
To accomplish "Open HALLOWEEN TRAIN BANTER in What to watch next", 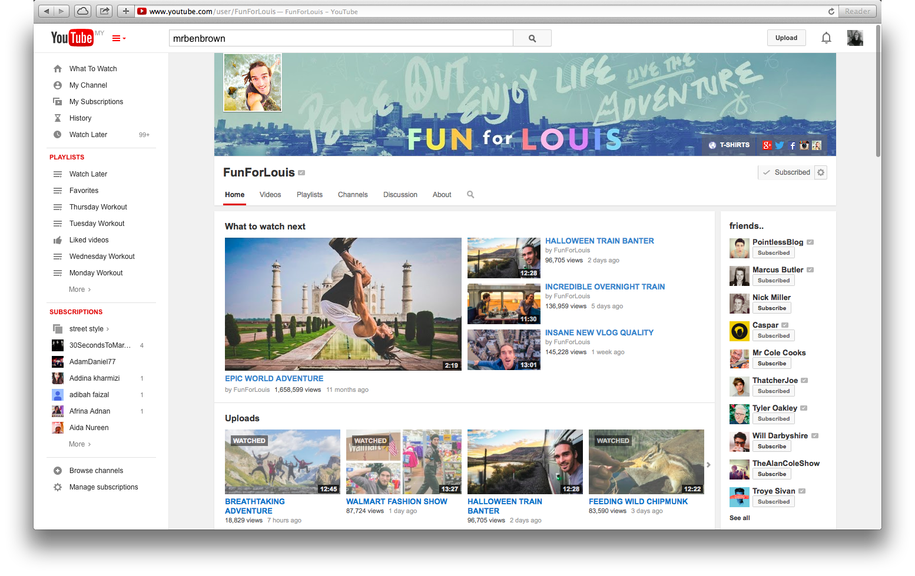I will click(599, 241).
